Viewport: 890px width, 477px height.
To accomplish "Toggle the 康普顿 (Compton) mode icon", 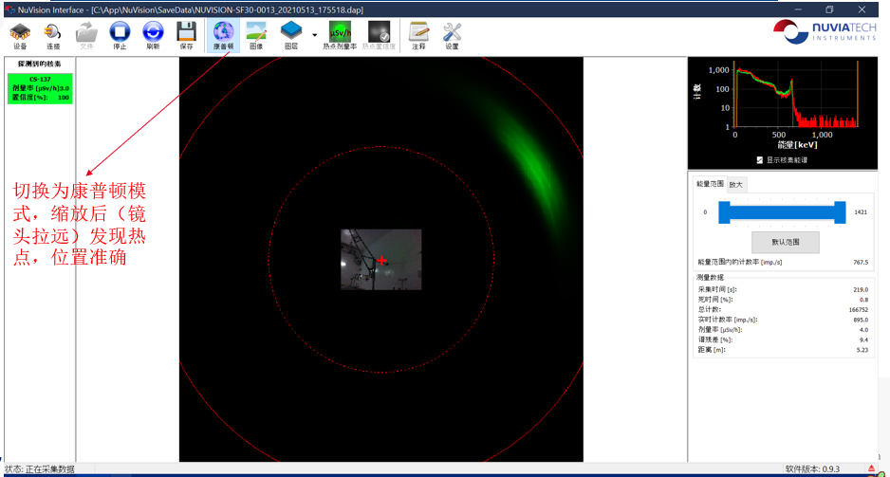I will (x=223, y=35).
